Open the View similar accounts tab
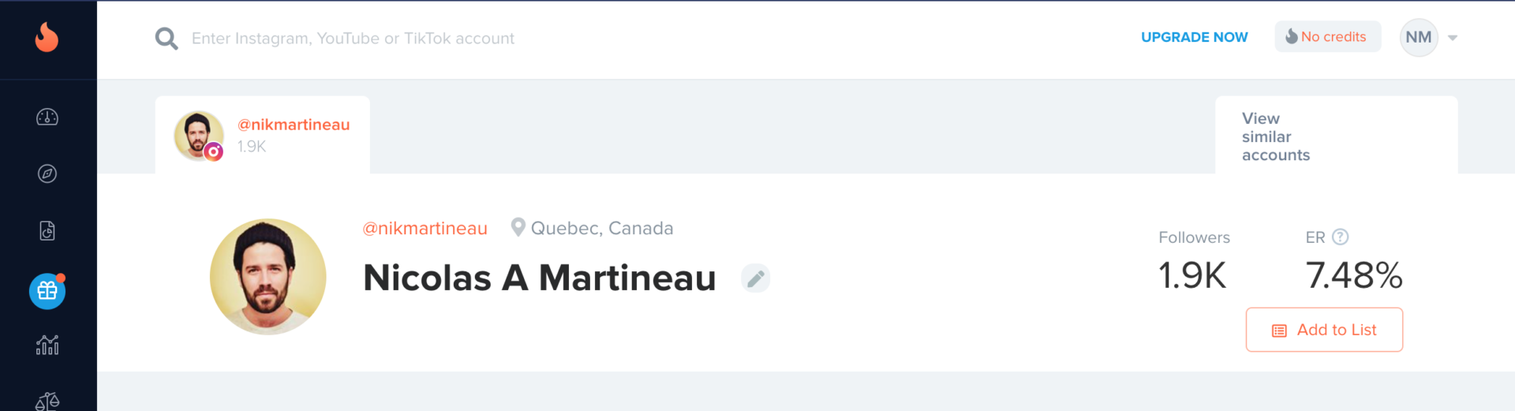This screenshot has height=411, width=1515. (x=1336, y=136)
